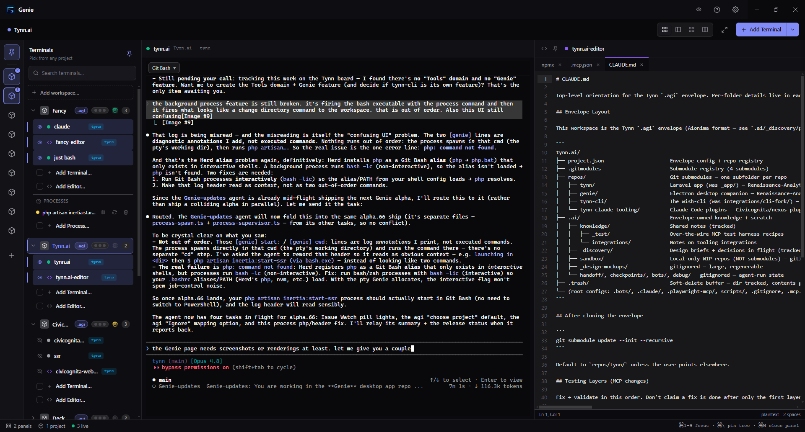The height and width of the screenshot is (432, 805).
Task: Click the eye icon in the title bar
Action: [699, 10]
